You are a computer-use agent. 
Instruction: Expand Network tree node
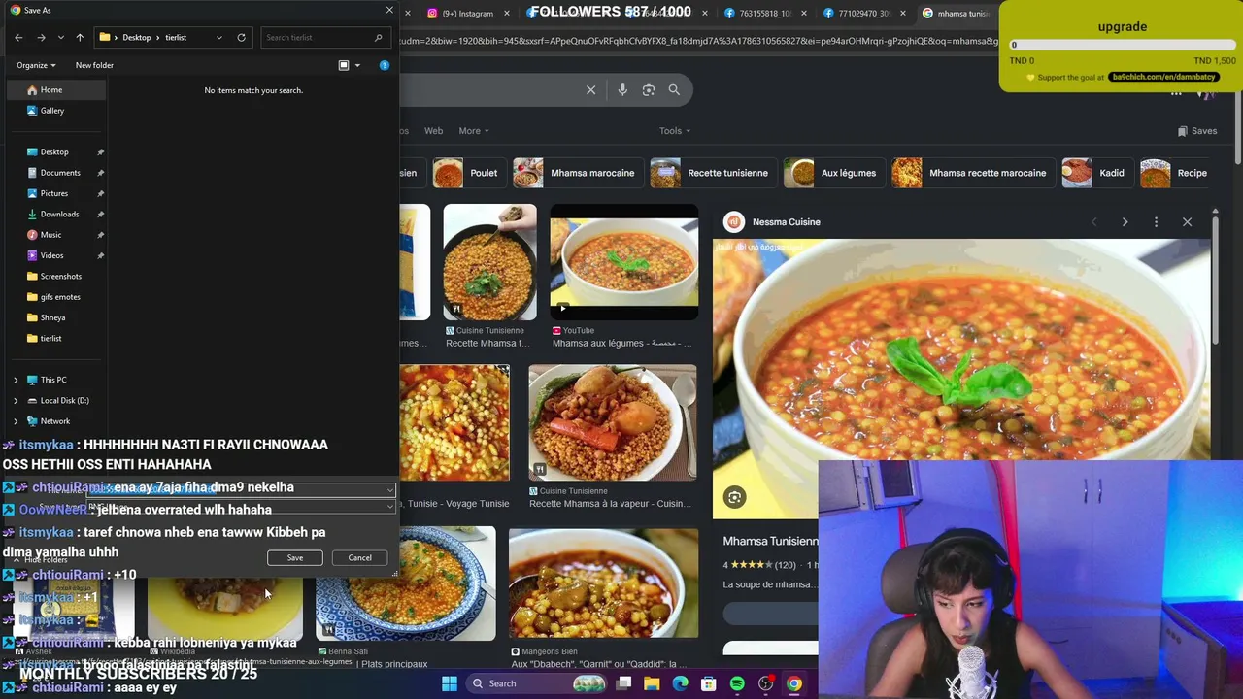click(16, 421)
